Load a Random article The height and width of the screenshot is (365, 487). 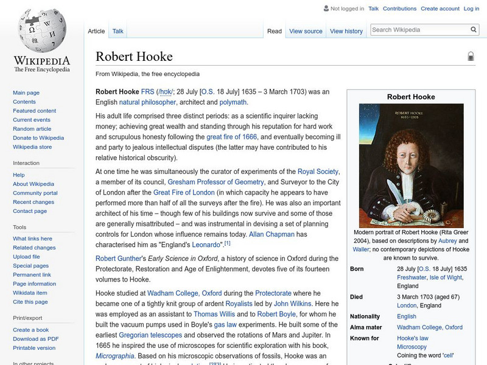[x=32, y=128]
